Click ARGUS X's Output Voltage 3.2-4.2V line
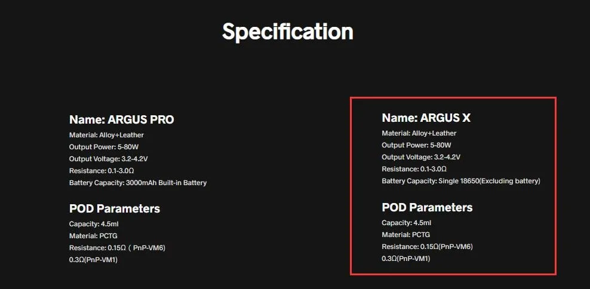The width and height of the screenshot is (590, 289). (421, 157)
